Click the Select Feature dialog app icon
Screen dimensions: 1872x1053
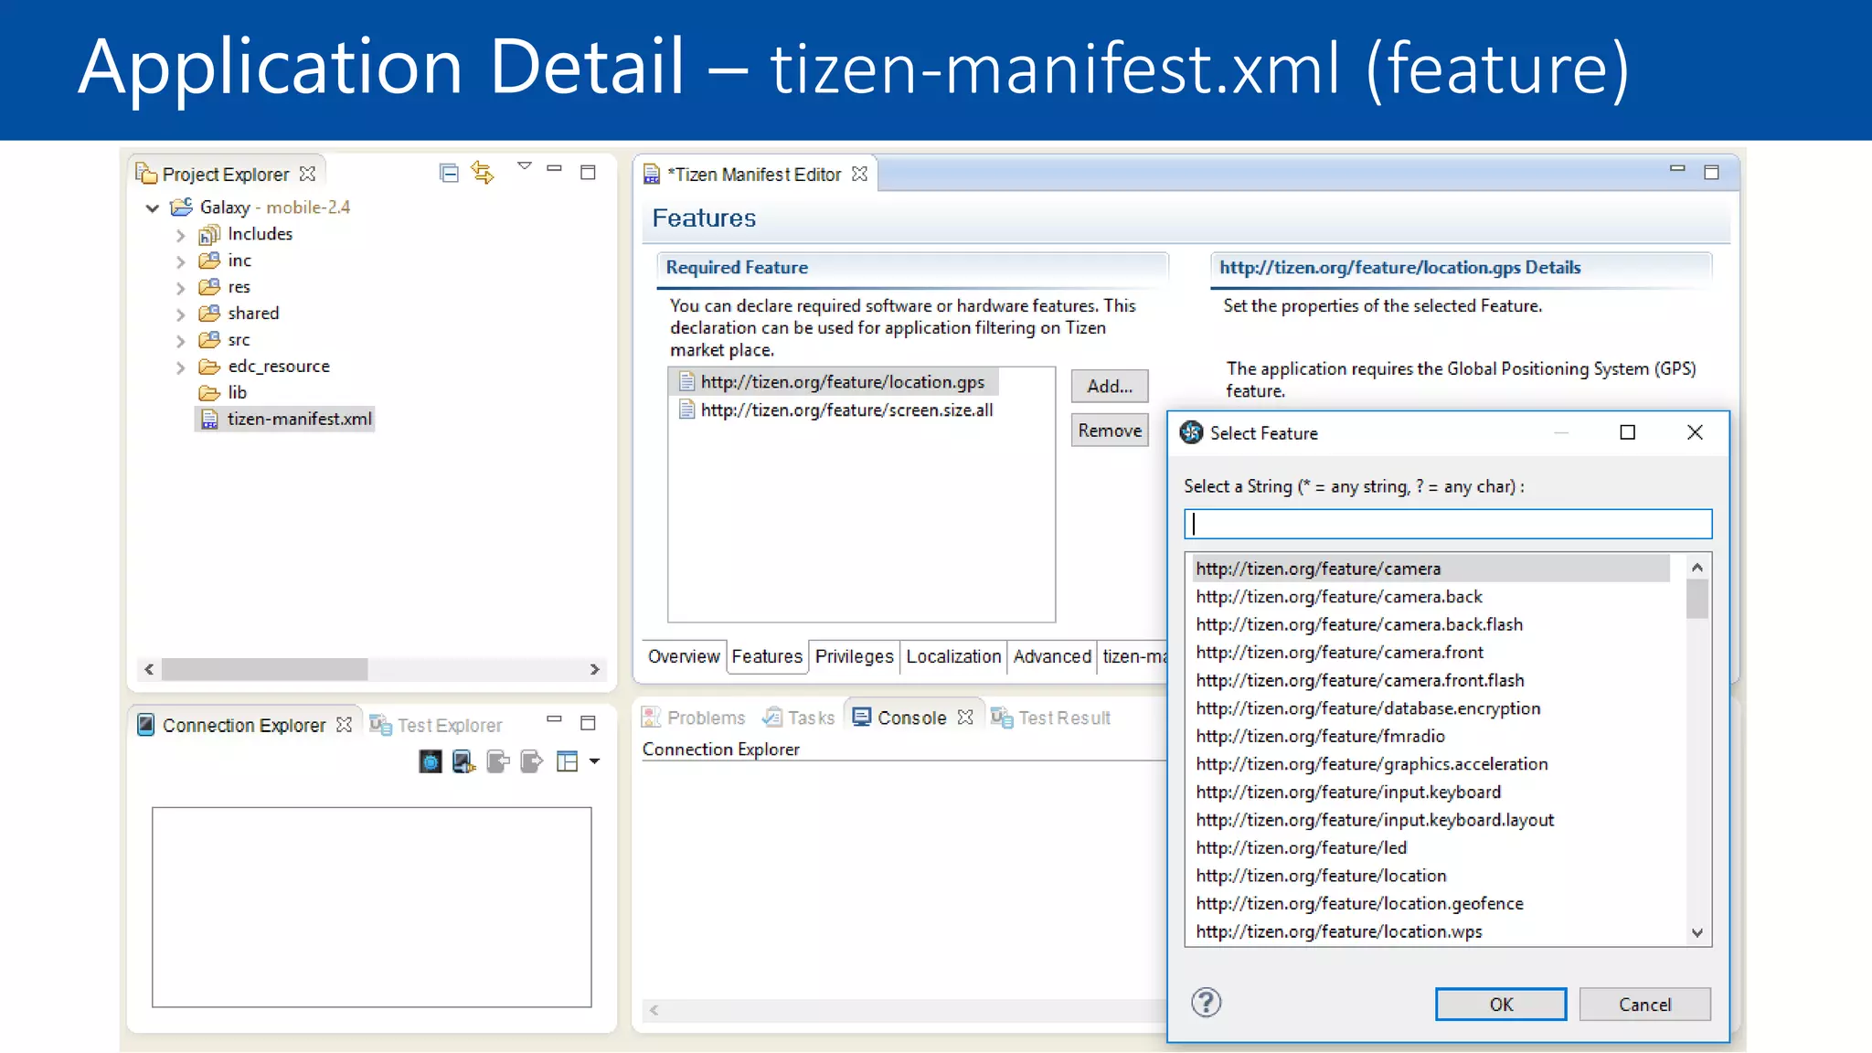point(1191,432)
